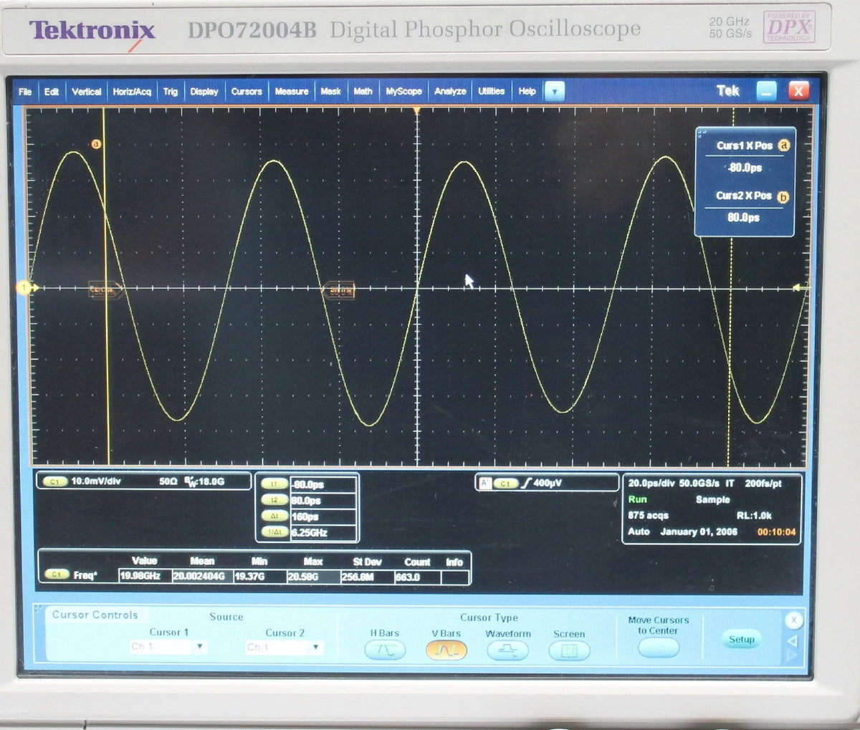Open the MyScope menu
The height and width of the screenshot is (730, 860).
(x=403, y=92)
